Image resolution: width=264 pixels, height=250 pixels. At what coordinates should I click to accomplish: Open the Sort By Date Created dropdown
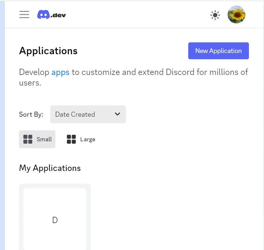(88, 114)
